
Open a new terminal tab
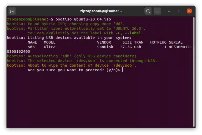pos(12,11)
